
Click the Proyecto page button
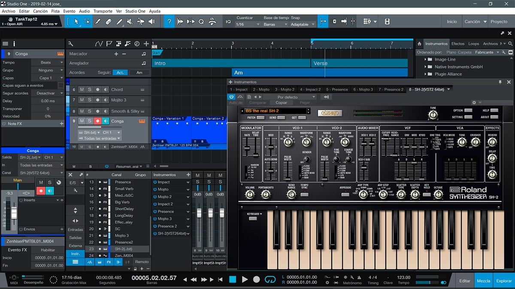[x=499, y=21]
